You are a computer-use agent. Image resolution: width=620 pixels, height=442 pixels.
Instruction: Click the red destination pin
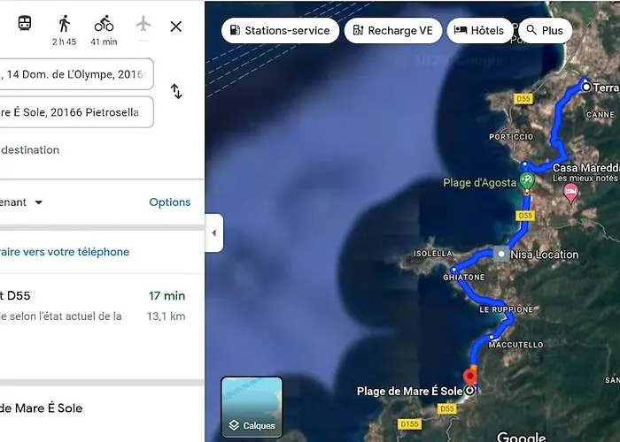click(469, 376)
